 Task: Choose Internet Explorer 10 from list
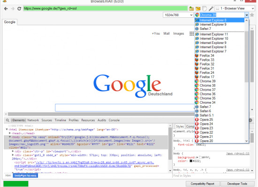click(x=220, y=38)
